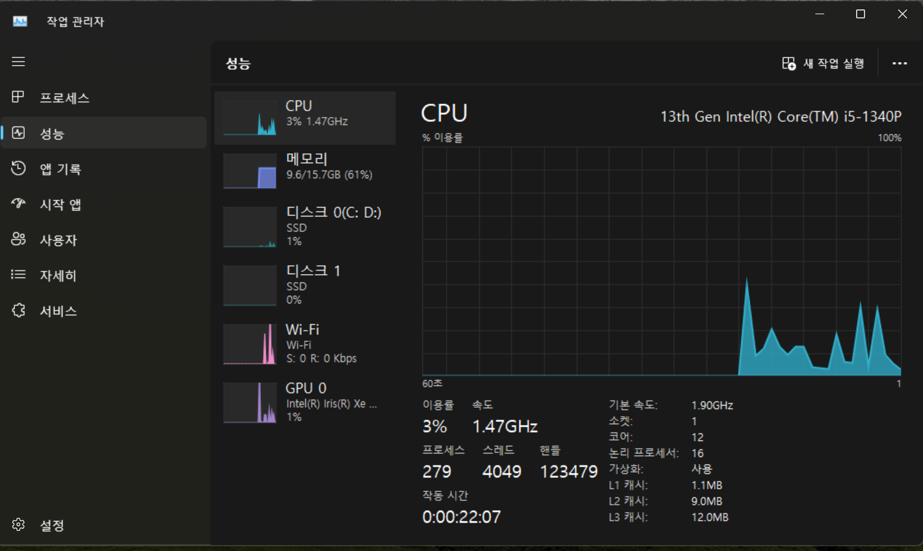Click the 100% graph scale label
This screenshot has height=551, width=923.
coord(889,137)
